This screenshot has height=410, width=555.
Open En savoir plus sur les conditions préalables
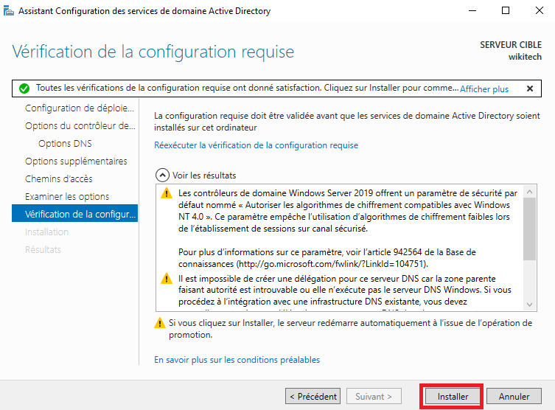click(x=237, y=360)
